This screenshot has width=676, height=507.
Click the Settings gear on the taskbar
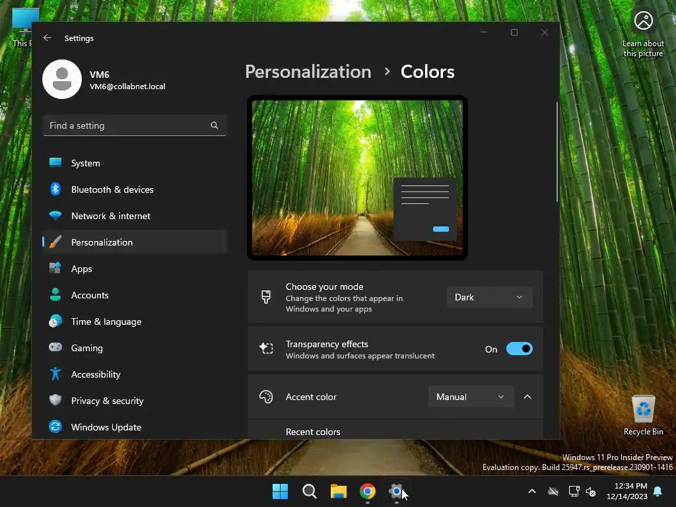(396, 491)
